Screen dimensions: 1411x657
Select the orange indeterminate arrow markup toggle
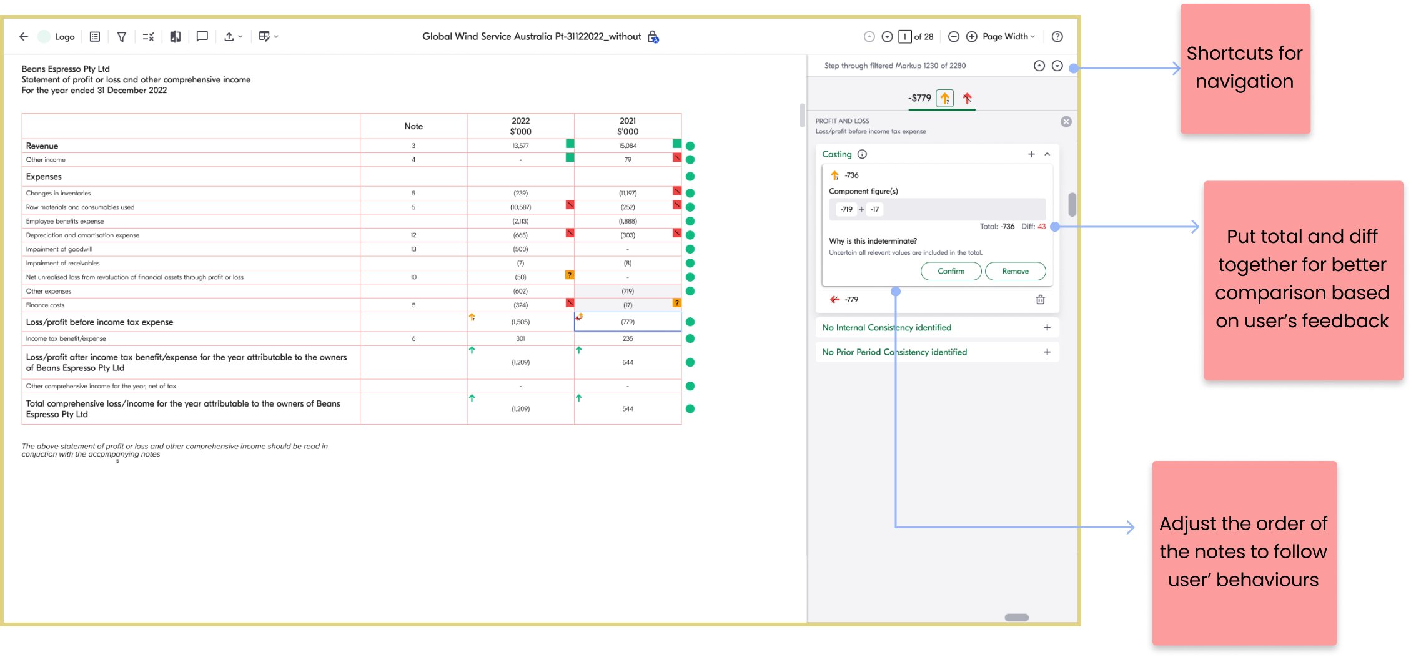click(x=944, y=98)
